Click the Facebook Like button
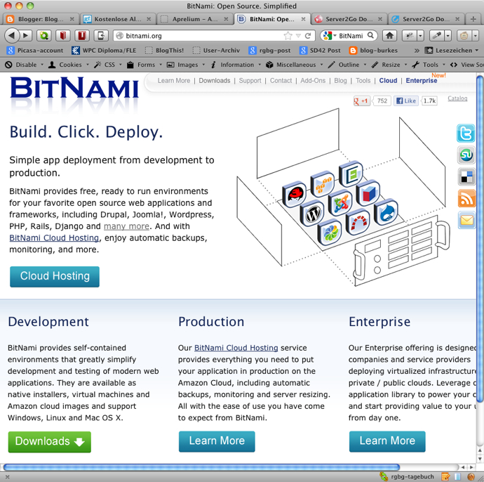 coord(406,100)
